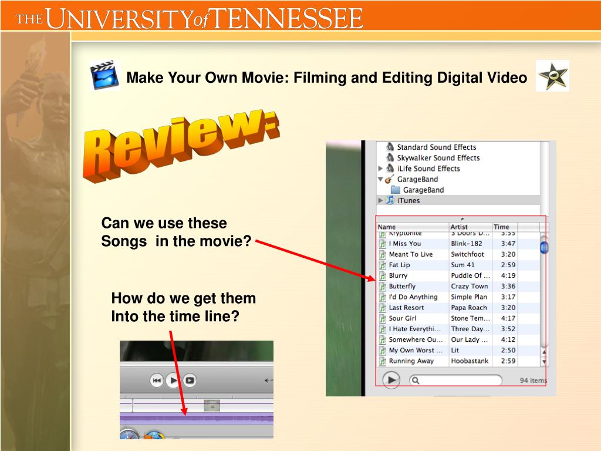This screenshot has height=451, width=601.
Task: Collapse the GarageBand disclosure triangle
Action: (x=380, y=179)
